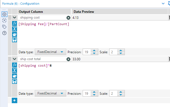Increase Precision for shipping cost

(x=94, y=50)
